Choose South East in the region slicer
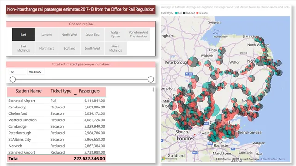This screenshot has height=166, width=296. pos(92,34)
